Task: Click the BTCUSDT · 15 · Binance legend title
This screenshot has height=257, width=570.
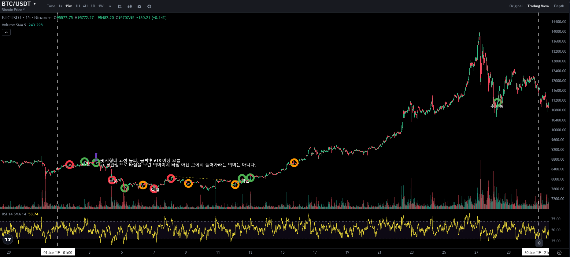Action: coord(27,18)
